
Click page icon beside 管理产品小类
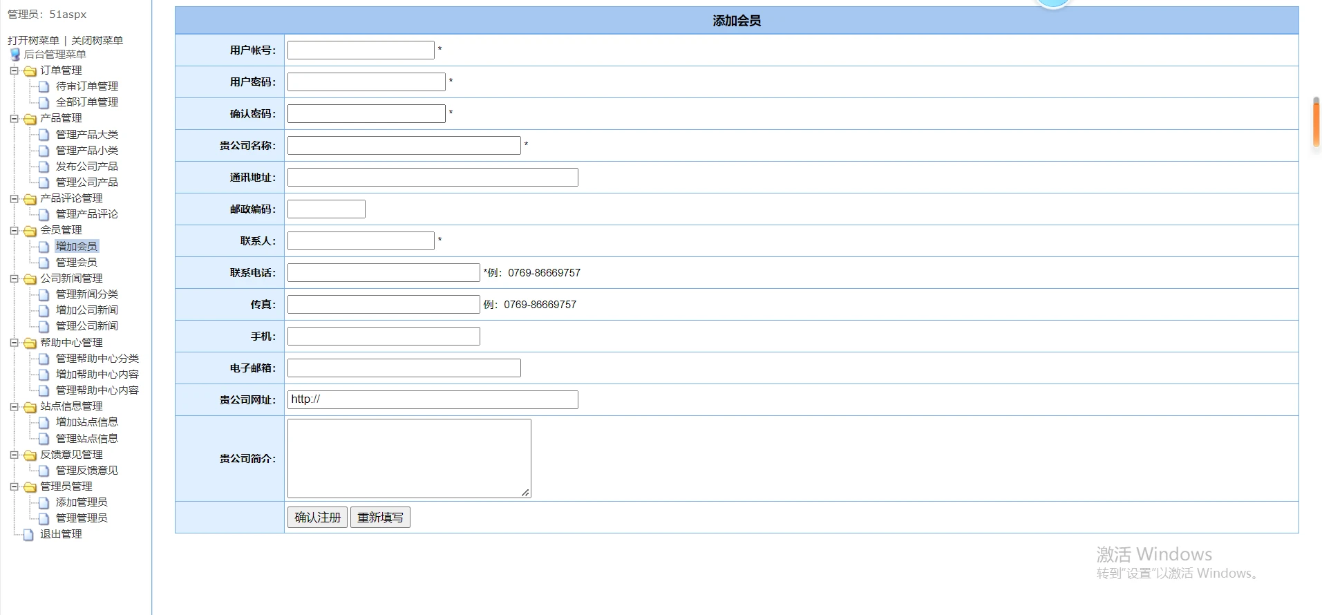[x=44, y=151]
